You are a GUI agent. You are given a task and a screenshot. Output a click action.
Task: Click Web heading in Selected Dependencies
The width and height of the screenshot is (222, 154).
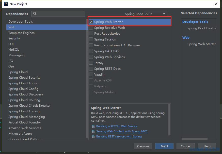pos(186,38)
